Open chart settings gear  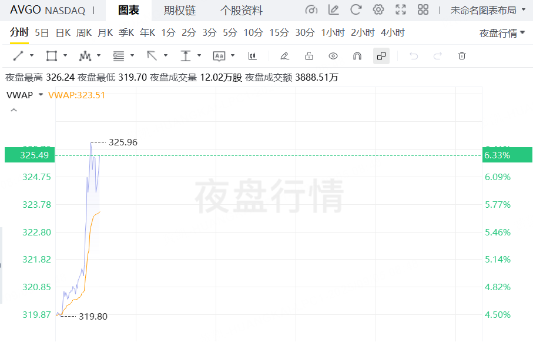pos(378,10)
